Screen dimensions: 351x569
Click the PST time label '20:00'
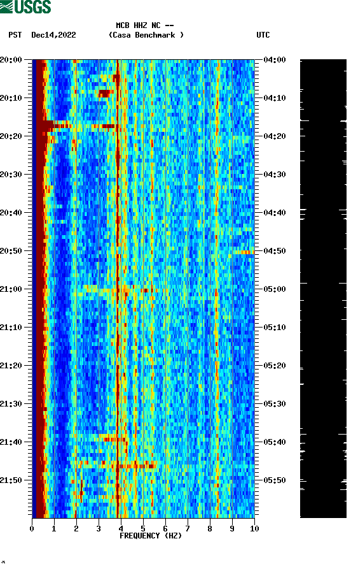coord(11,59)
